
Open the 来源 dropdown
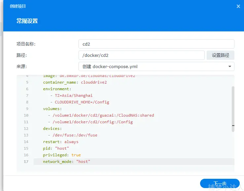pyautogui.click(x=156, y=66)
